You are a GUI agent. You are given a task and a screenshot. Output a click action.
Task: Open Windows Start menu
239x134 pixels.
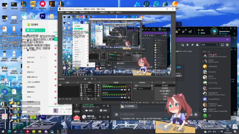(x=3, y=132)
